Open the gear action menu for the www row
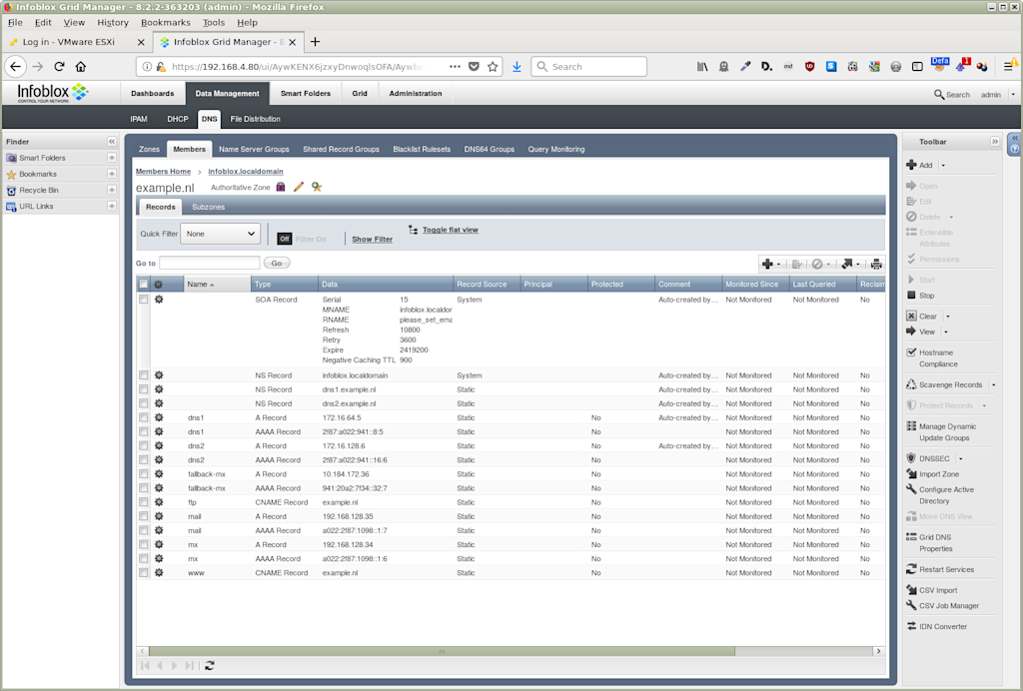Viewport: 1023px width, 691px height. (x=159, y=573)
